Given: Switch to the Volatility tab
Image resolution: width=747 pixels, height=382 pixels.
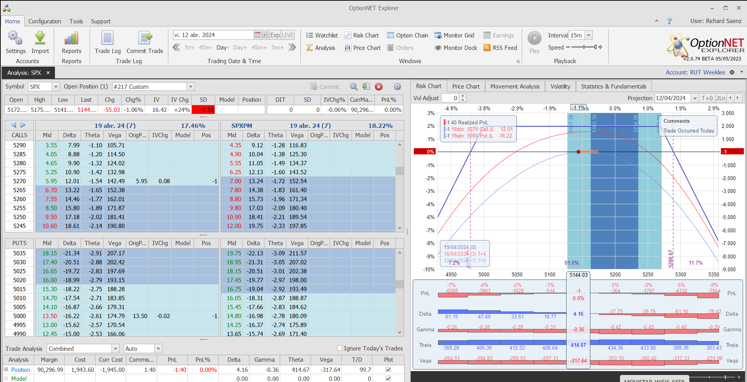Looking at the screenshot, I should [560, 87].
